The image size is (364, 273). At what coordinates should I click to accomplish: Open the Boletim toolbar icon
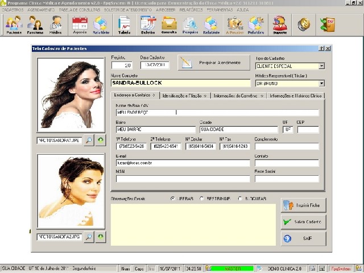148,25
